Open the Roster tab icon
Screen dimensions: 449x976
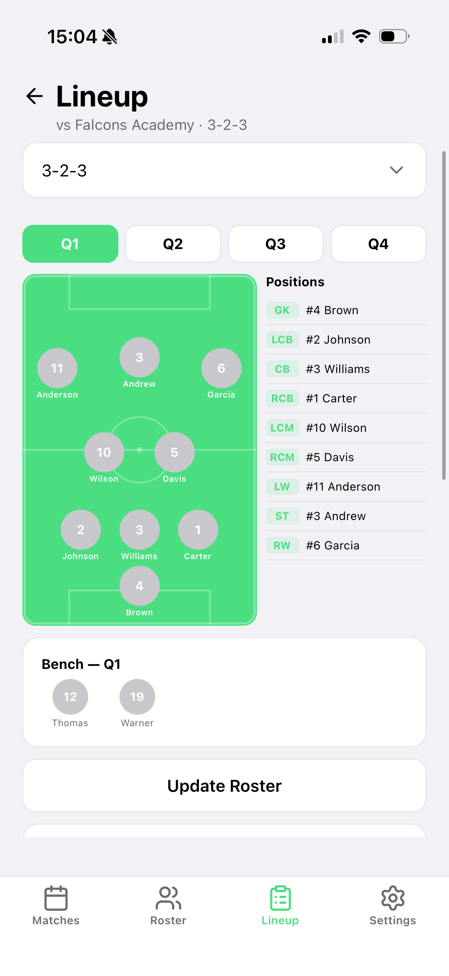[168, 898]
